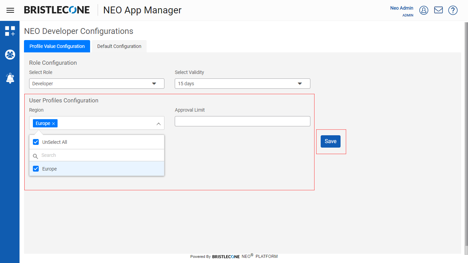The width and height of the screenshot is (468, 263).
Task: Open the apps grid add icon in sidebar
Action: point(10,31)
